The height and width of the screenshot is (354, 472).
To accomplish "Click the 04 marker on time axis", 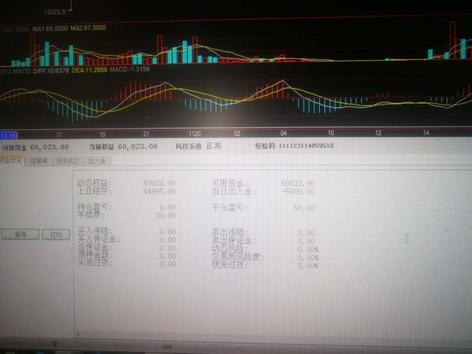I will point(283,133).
